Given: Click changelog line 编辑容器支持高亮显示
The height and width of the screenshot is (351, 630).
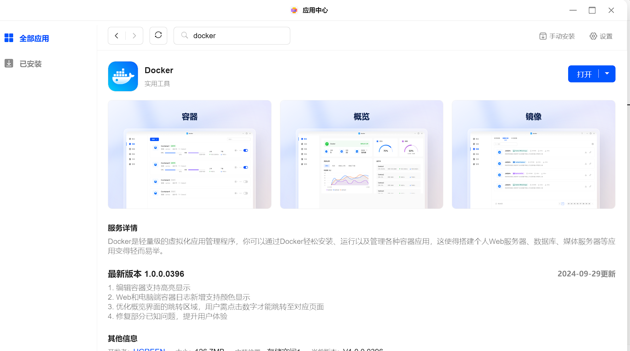Looking at the screenshot, I should (149, 288).
